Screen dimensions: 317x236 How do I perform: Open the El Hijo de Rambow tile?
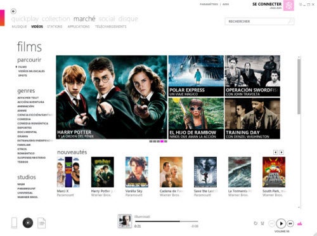click(196, 119)
